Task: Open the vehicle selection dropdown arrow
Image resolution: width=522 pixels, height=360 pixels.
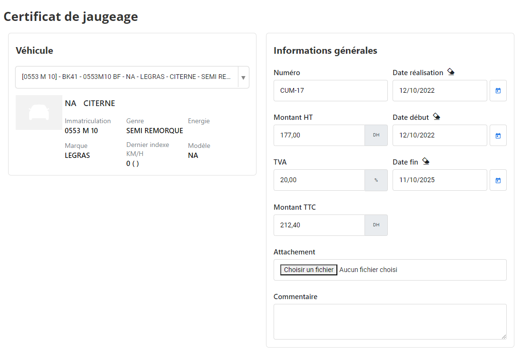Action: click(x=243, y=77)
